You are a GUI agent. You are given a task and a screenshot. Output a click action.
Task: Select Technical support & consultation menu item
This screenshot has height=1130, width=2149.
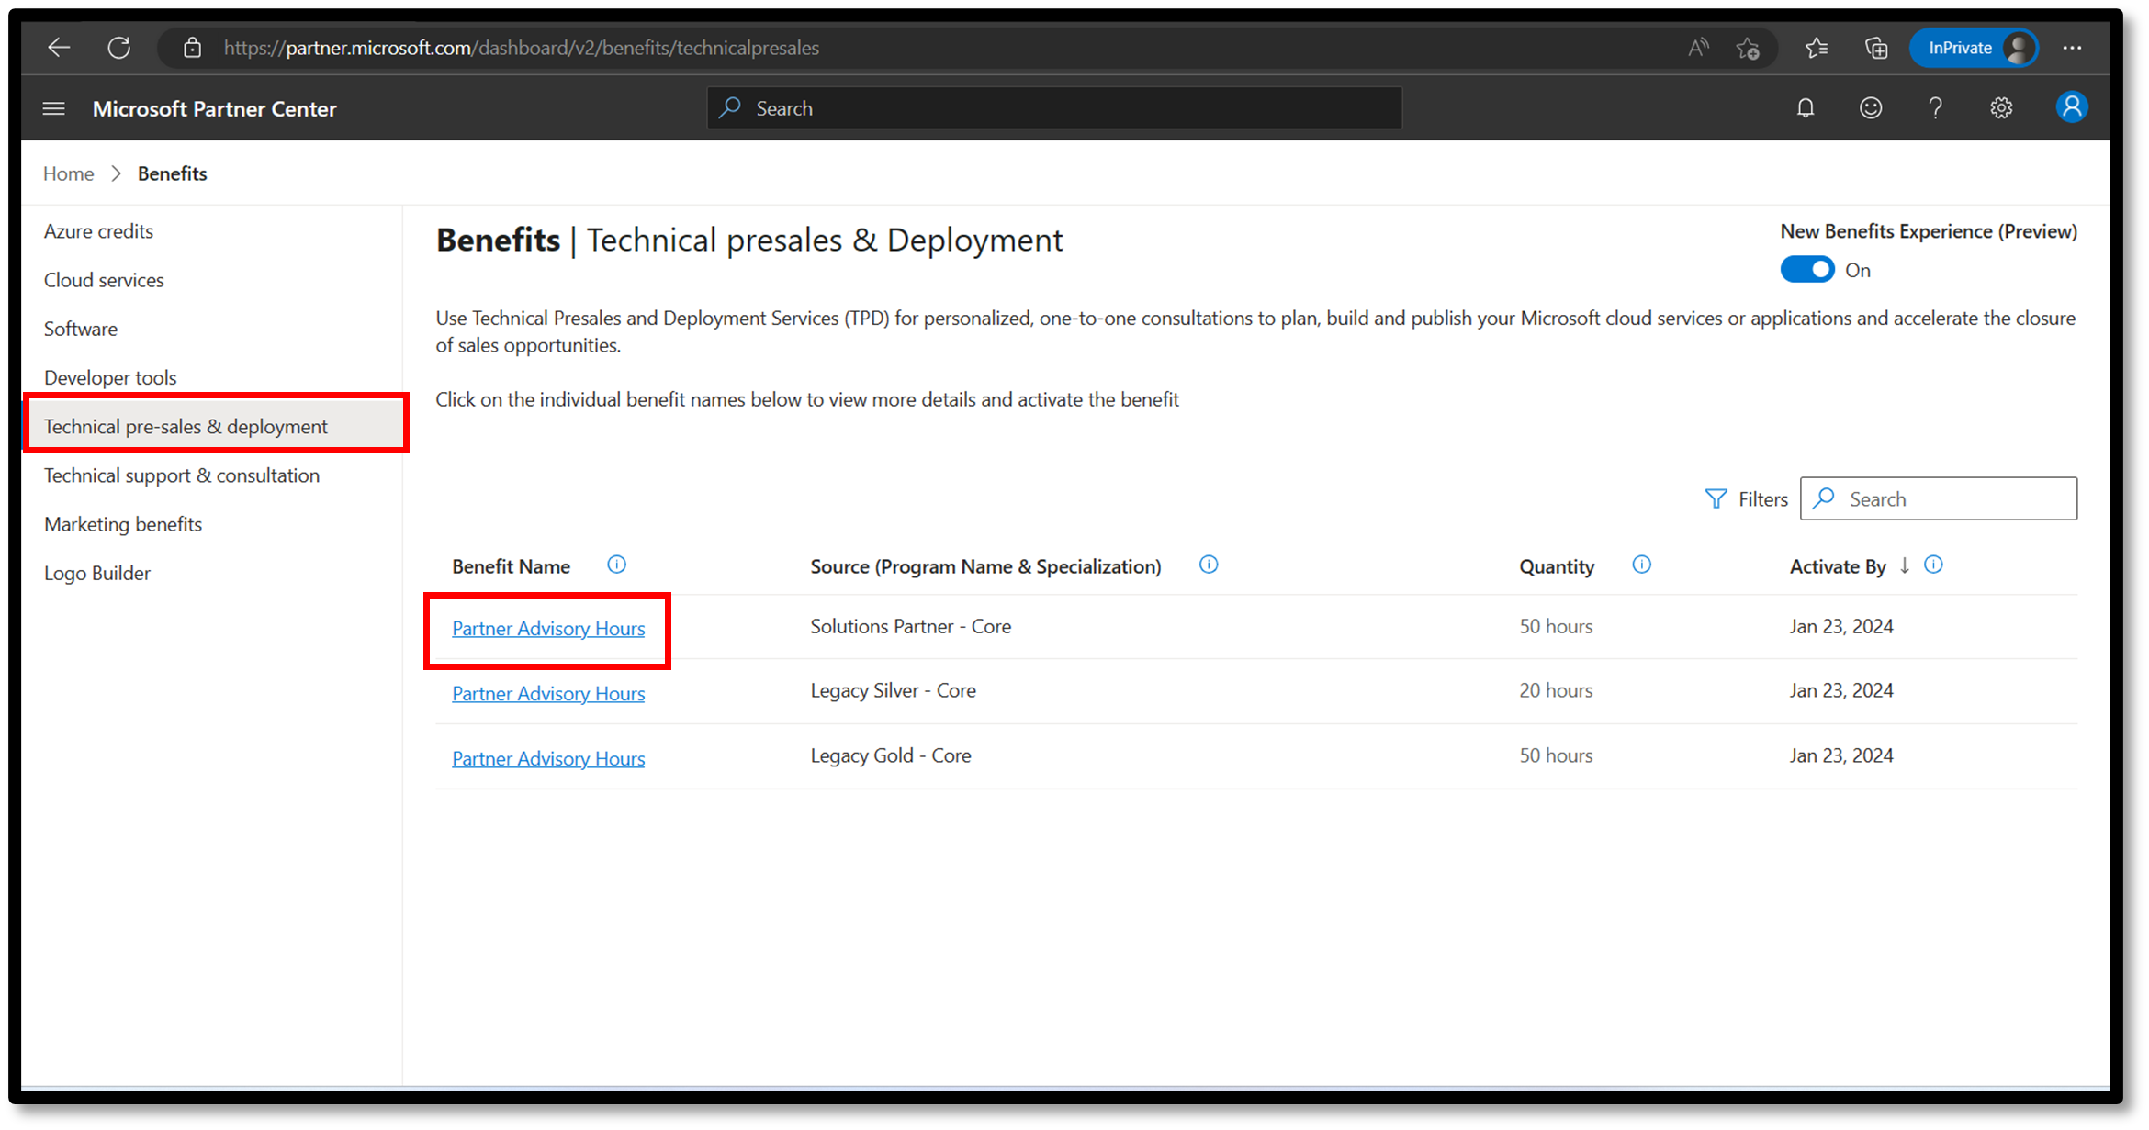point(181,475)
